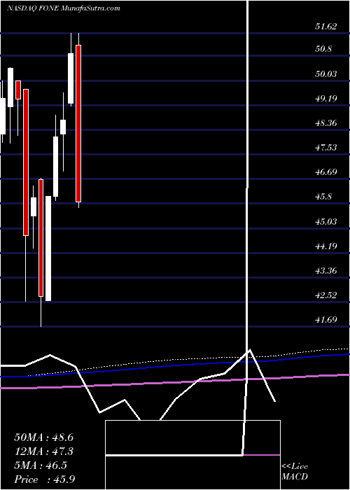Select the 45.03 price axis label
The height and width of the screenshot is (490, 350).
point(325,222)
